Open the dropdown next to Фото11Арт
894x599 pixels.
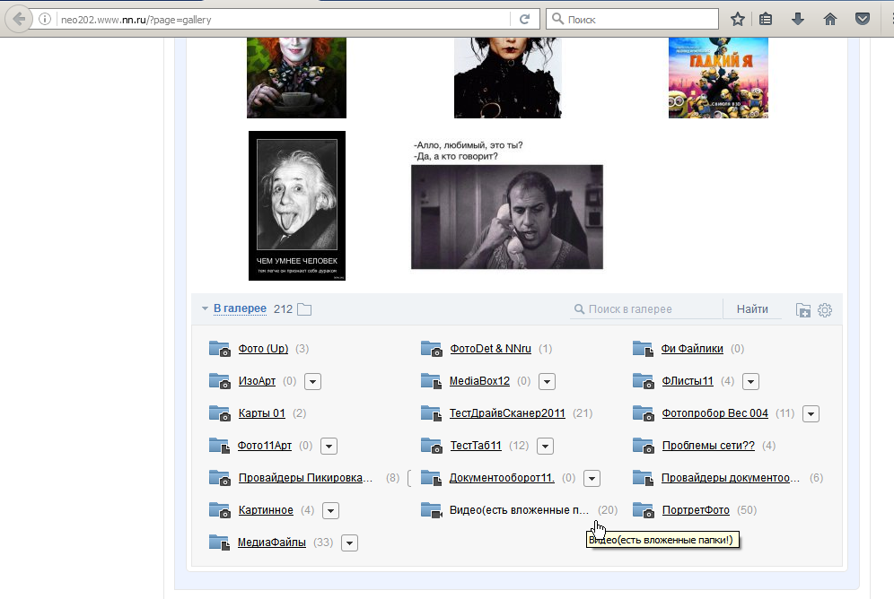click(x=329, y=446)
